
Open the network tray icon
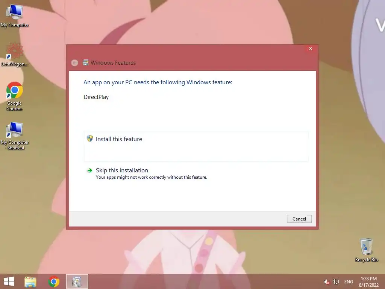pyautogui.click(x=336, y=282)
